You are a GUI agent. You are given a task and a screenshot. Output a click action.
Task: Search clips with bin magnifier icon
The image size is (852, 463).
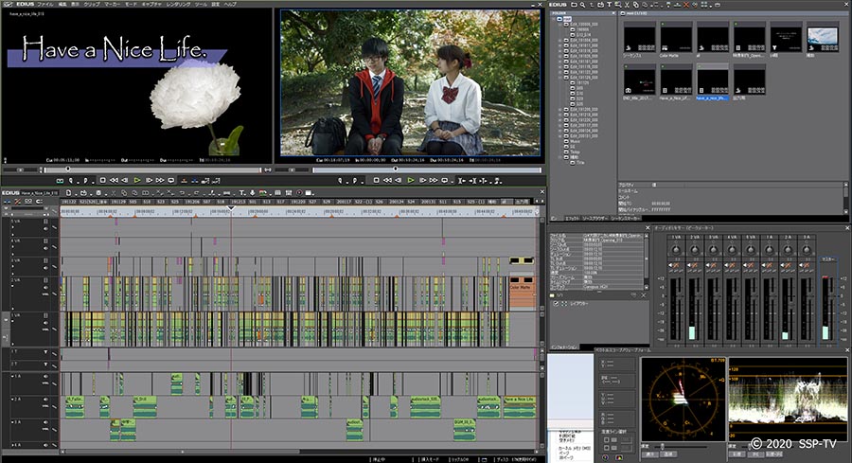click(582, 5)
